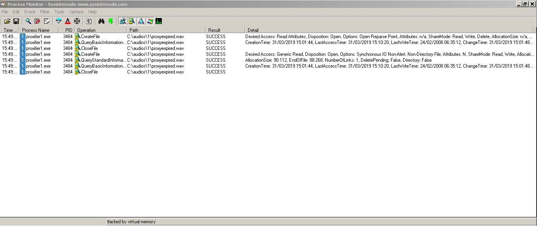
Task: Toggle the Autoscroll toolbar icon
Action: coord(37,21)
